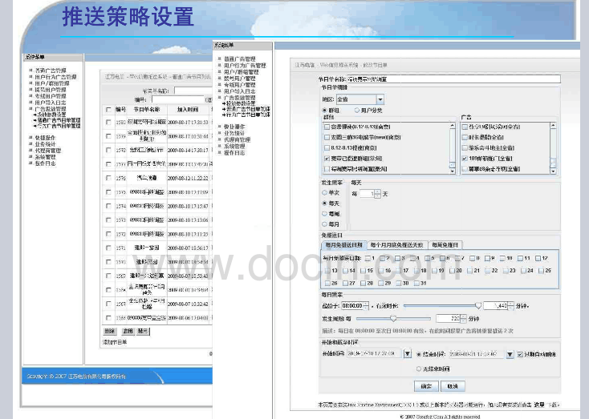
Task: Collapse 广告投放管理 in the right menu
Action: tap(240, 98)
